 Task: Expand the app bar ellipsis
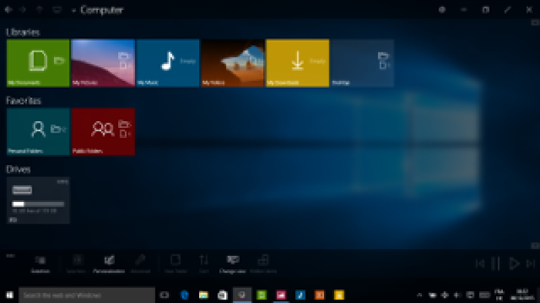tap(10, 256)
